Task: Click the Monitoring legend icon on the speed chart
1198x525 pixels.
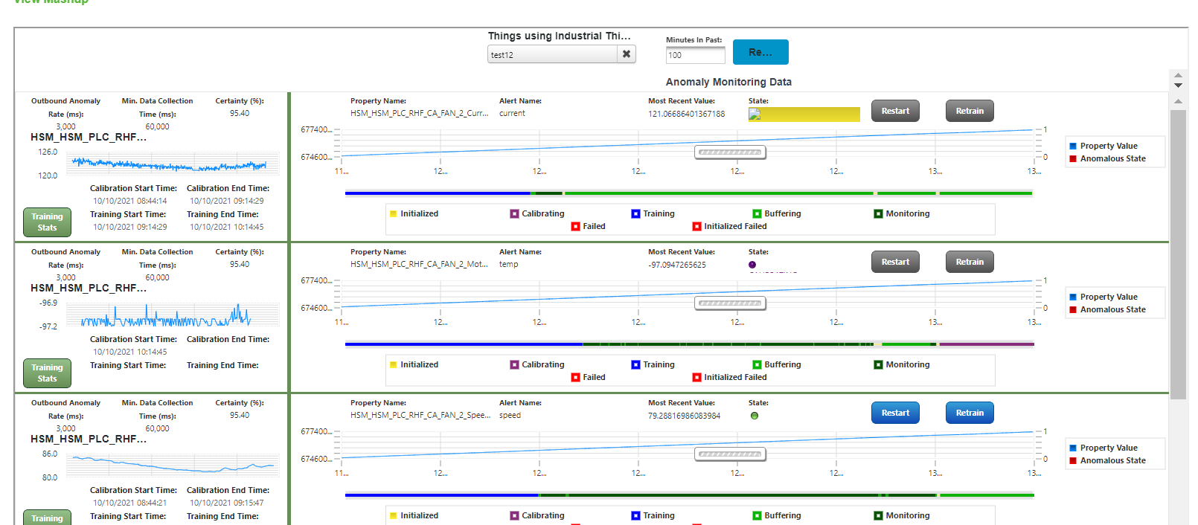Action: point(878,515)
